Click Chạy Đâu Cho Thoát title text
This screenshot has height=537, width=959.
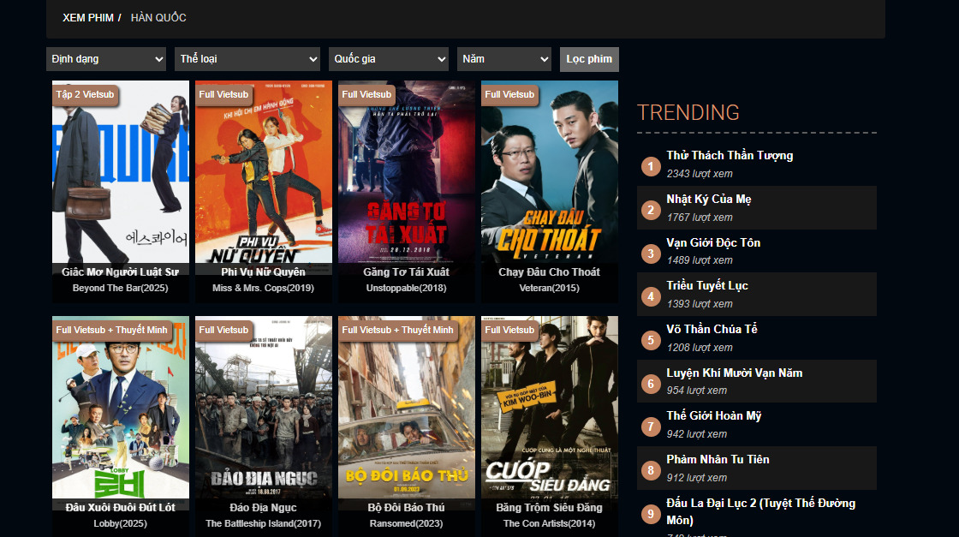[x=550, y=272]
